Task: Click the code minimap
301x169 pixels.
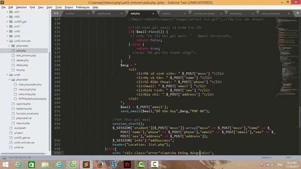Action: 286,57
